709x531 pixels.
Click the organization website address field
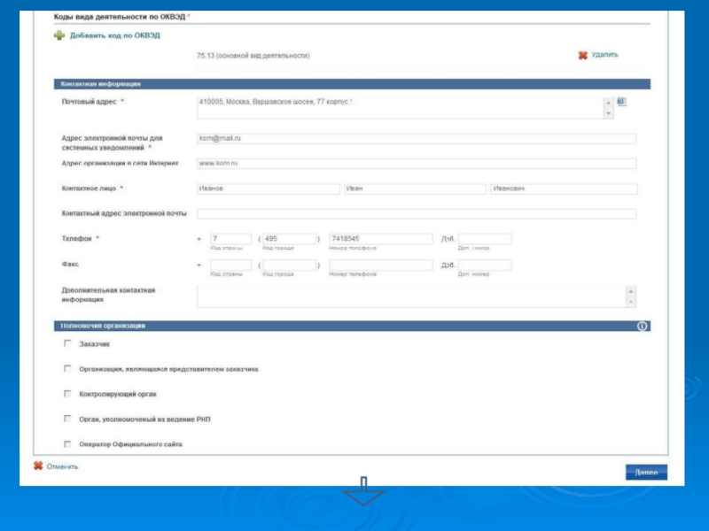point(416,164)
